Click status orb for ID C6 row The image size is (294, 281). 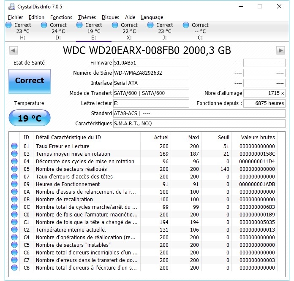[14, 252]
